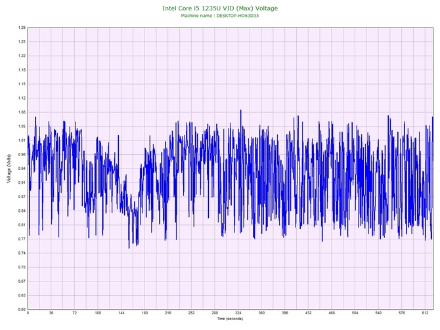Screen dimensions: 440x330
Task: Click the 0.74 y-axis value
Action: tap(22, 253)
